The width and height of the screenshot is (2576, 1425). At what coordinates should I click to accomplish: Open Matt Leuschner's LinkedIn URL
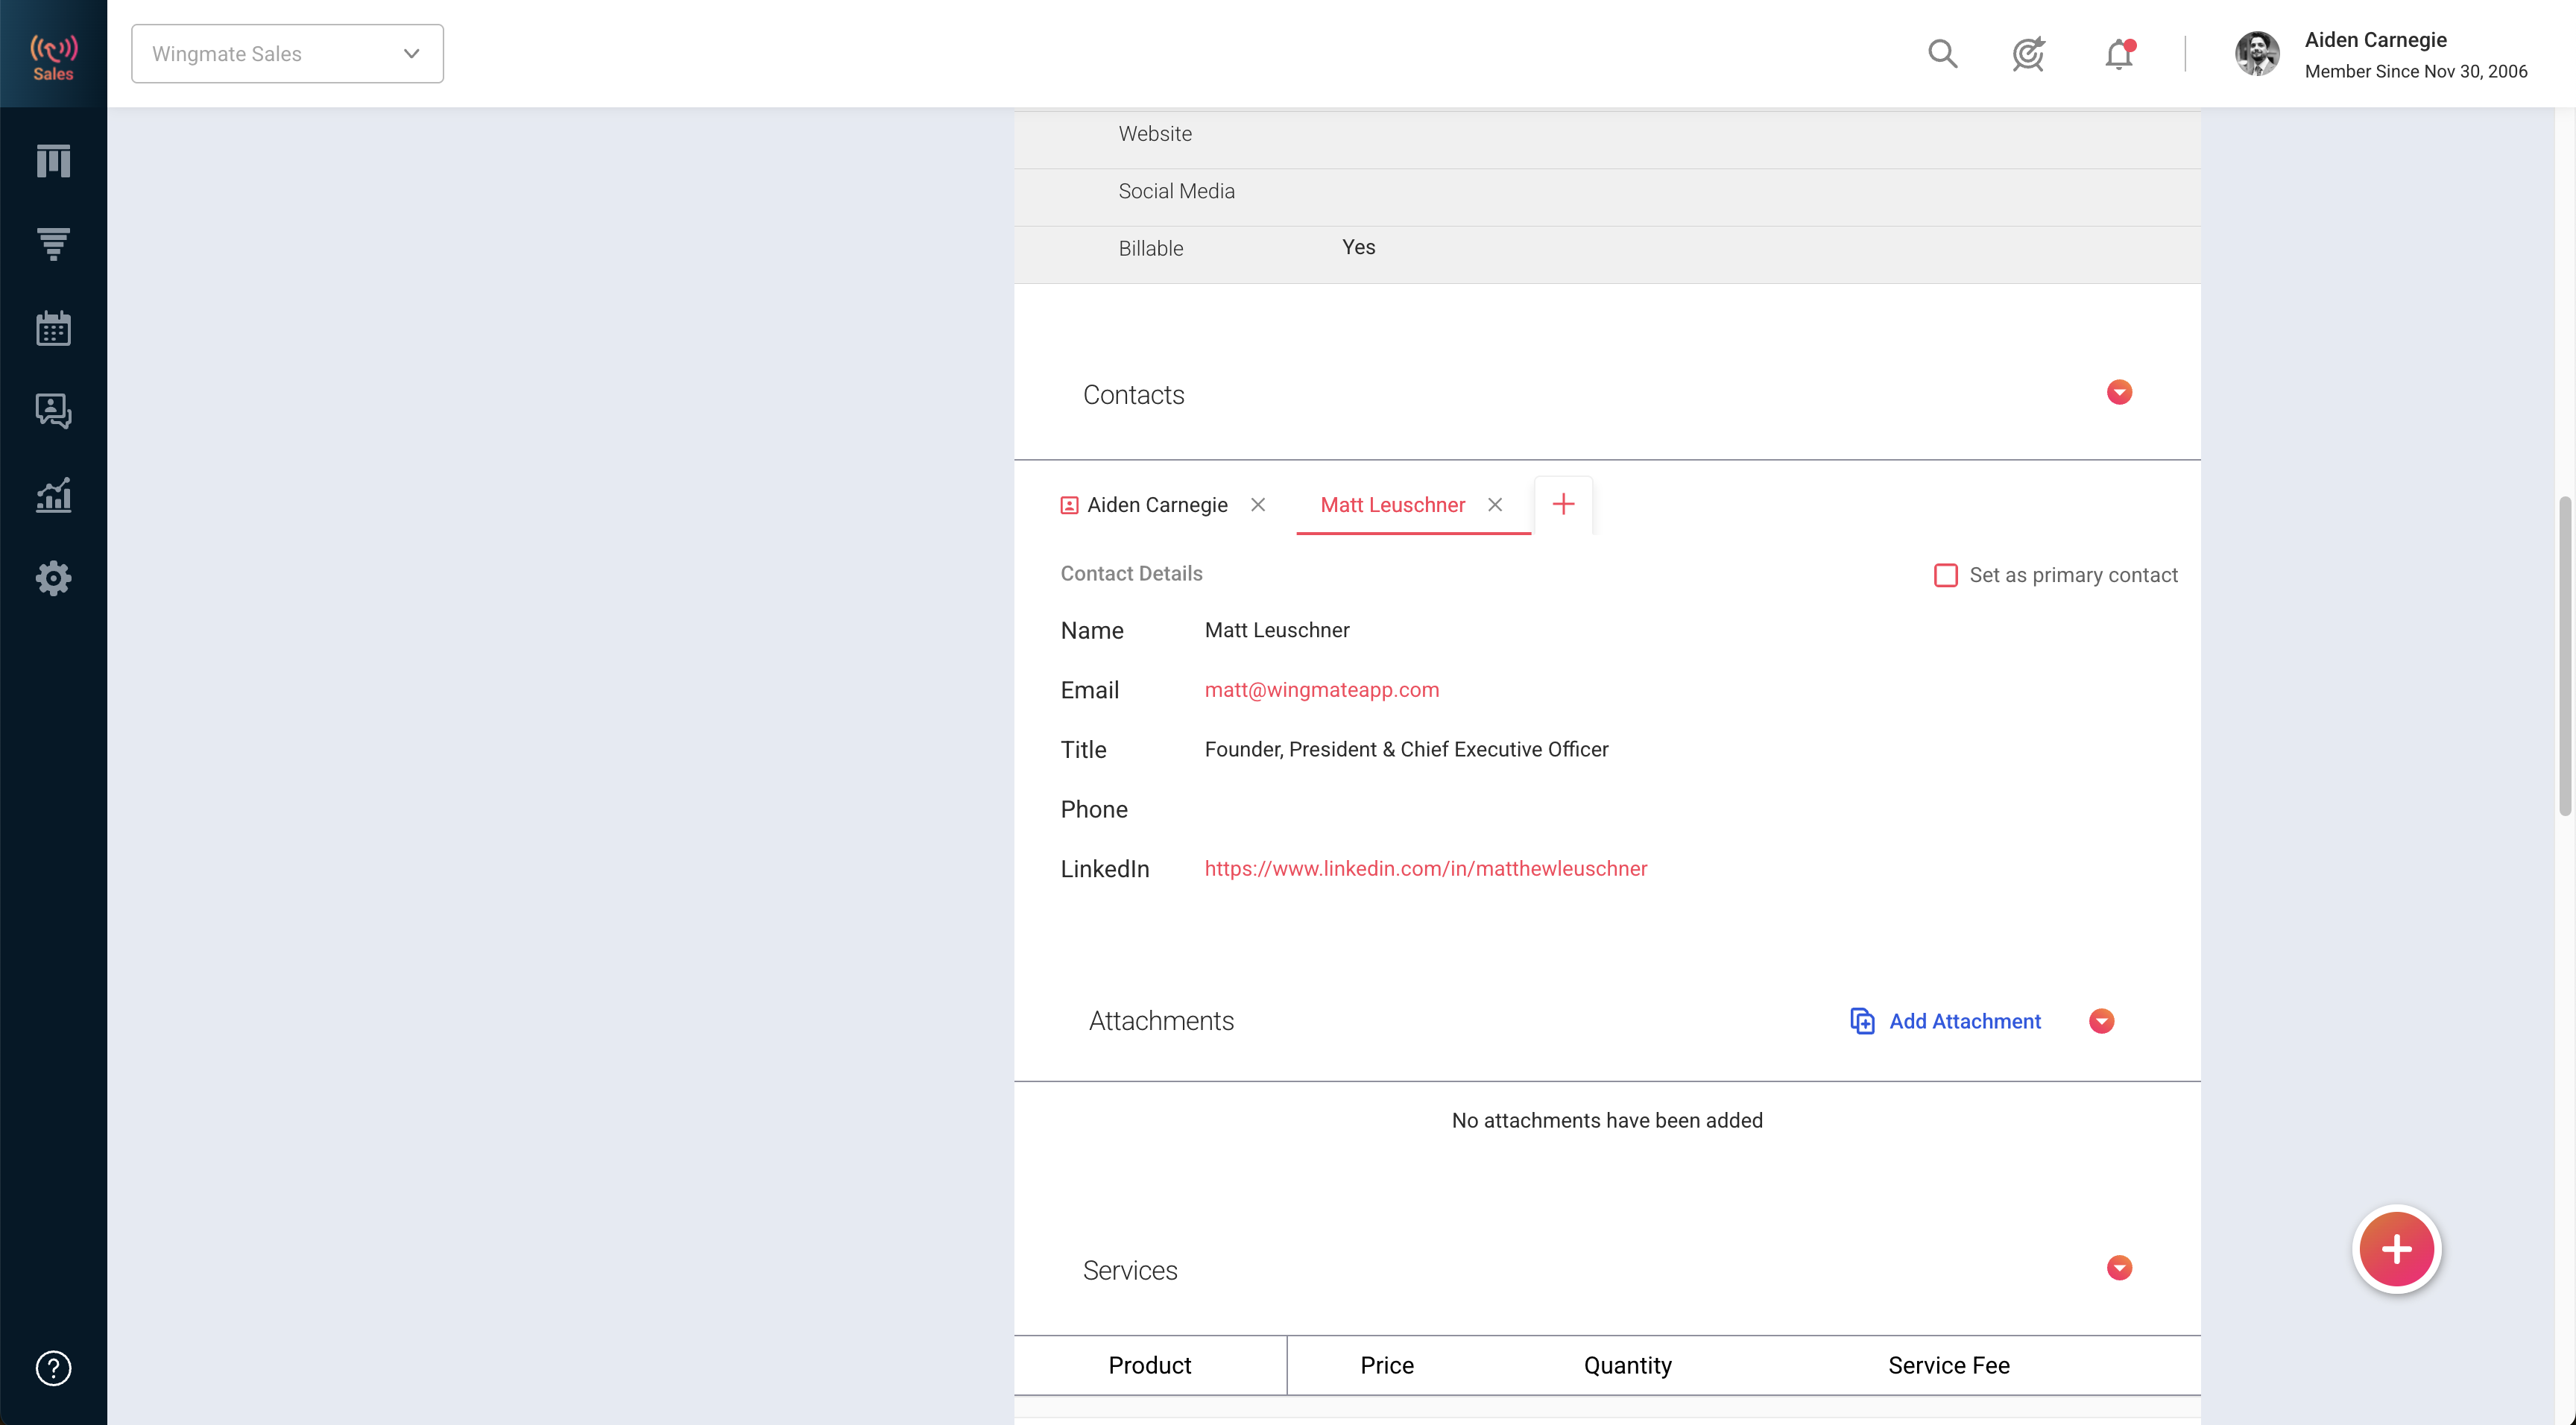pos(1425,869)
